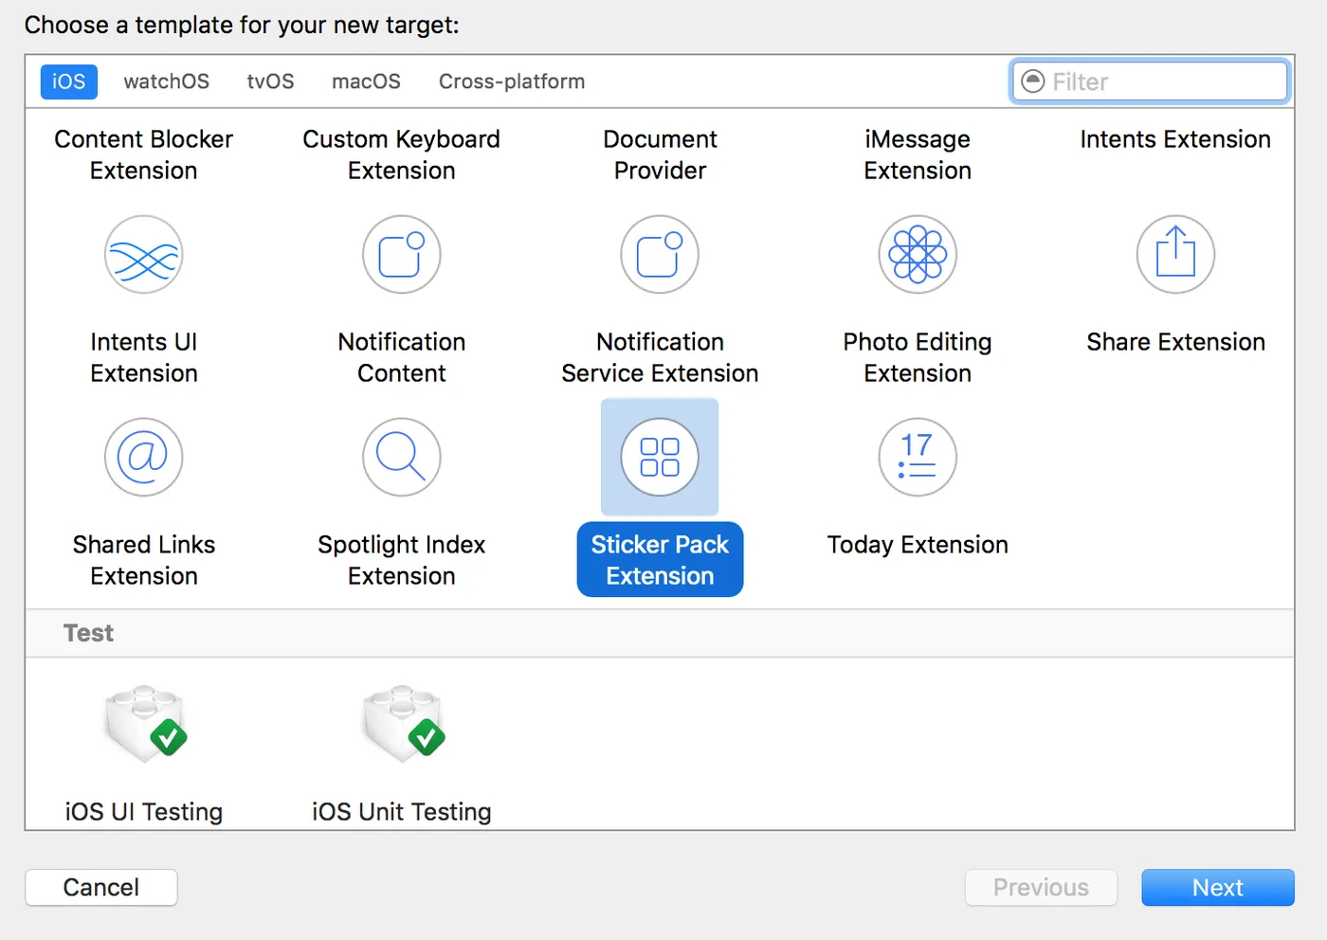Open the tvOS templates tab
The width and height of the screenshot is (1327, 940).
tap(270, 81)
